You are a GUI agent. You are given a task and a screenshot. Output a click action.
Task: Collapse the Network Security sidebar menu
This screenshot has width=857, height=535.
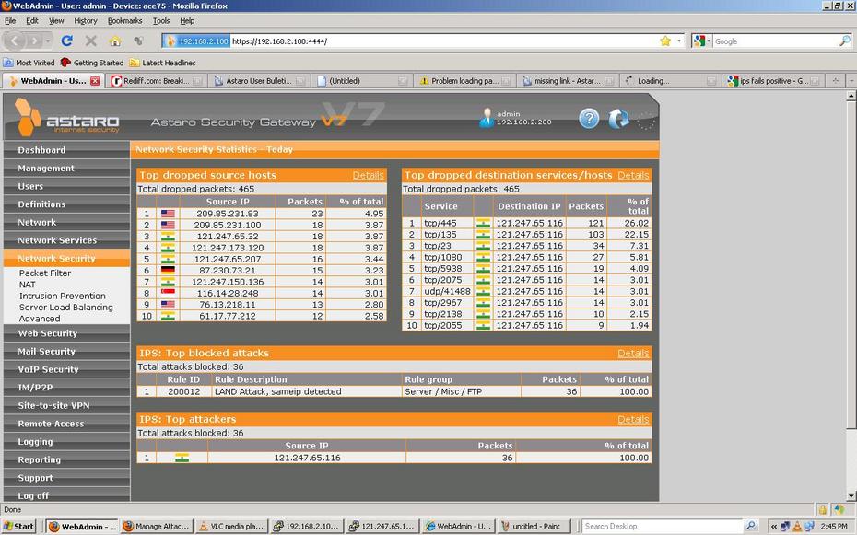[66, 258]
